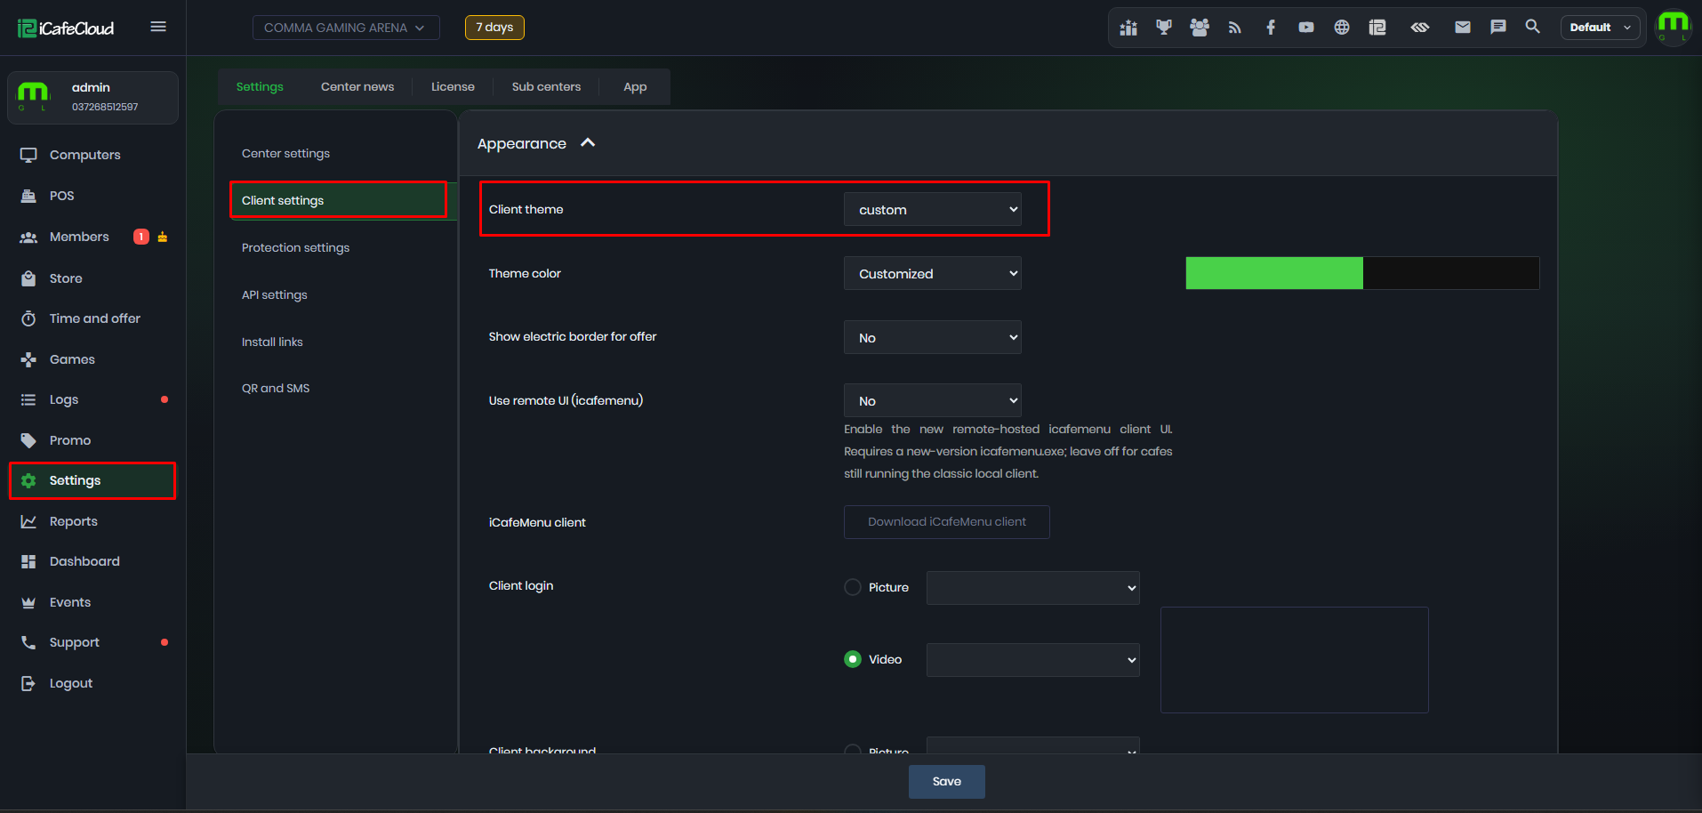Screen dimensions: 1702x813
Task: Open the Client login Video file dropdown
Action: point(1033,660)
